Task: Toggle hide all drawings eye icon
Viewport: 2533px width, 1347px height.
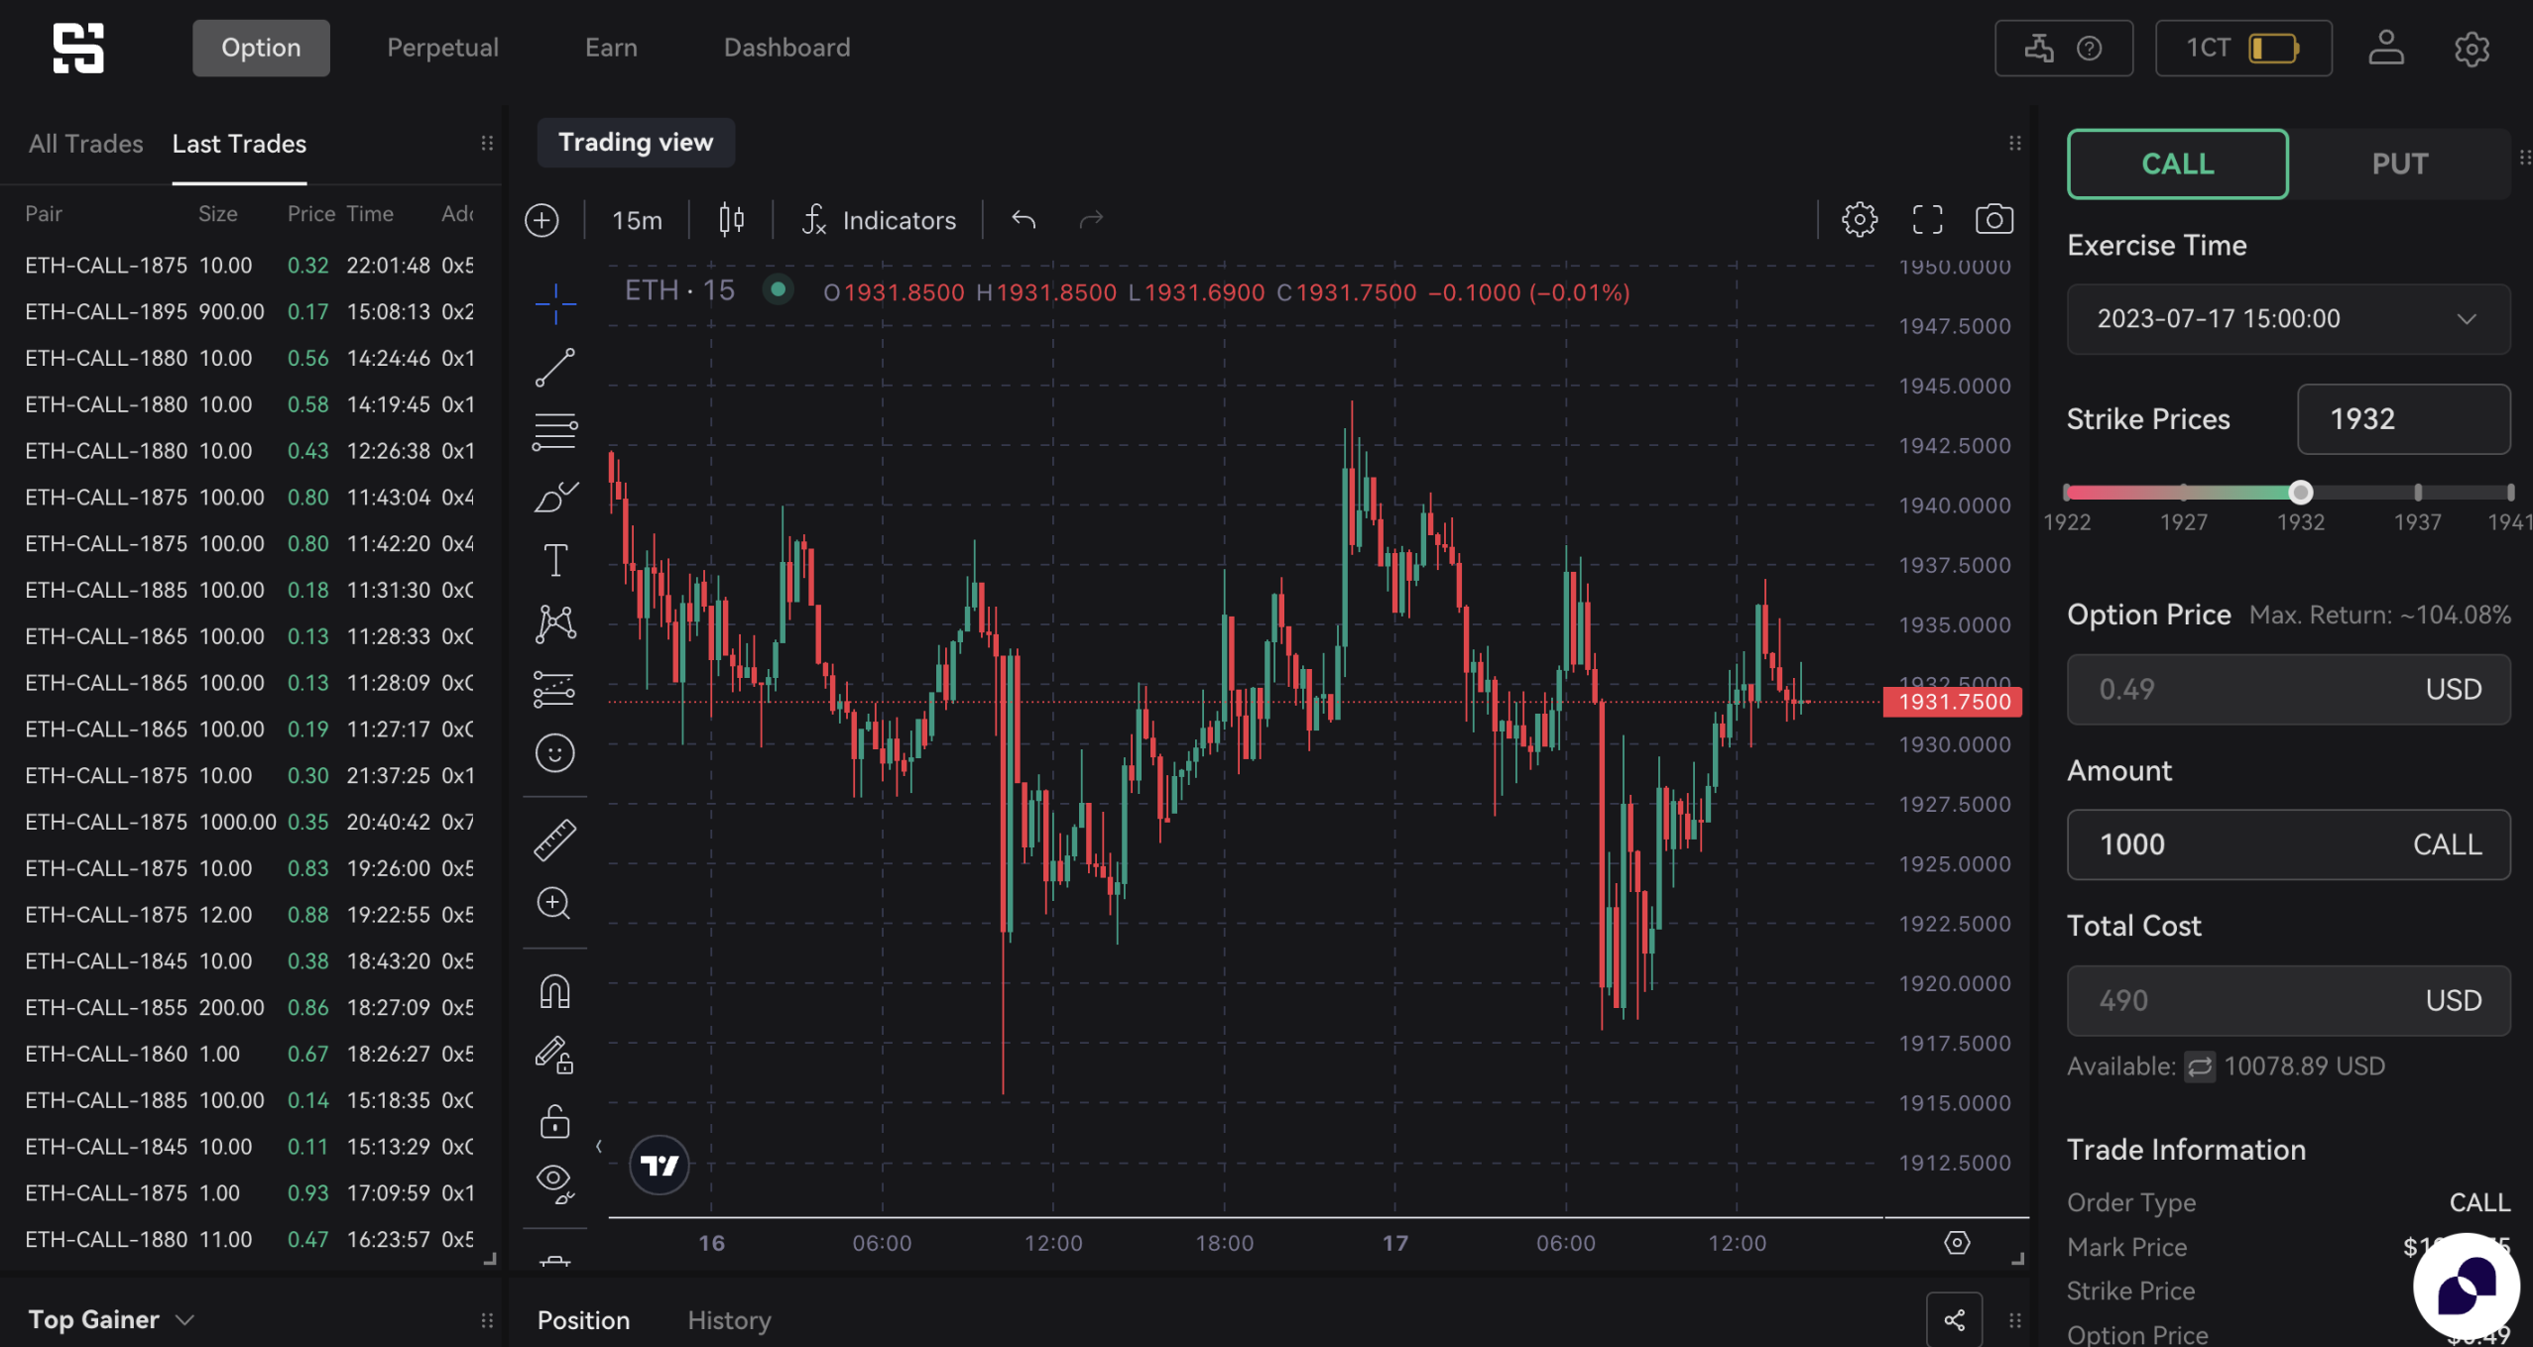Action: pos(554,1181)
